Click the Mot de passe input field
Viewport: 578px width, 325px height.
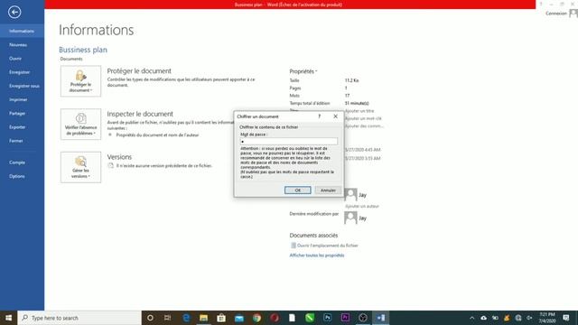point(289,142)
